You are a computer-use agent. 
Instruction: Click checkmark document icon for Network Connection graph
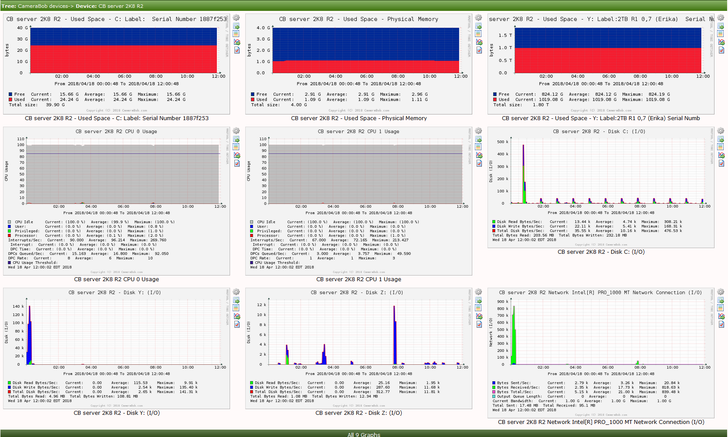721,324
